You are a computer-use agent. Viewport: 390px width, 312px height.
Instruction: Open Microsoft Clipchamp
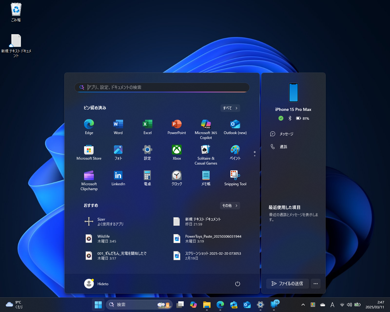coord(89,180)
